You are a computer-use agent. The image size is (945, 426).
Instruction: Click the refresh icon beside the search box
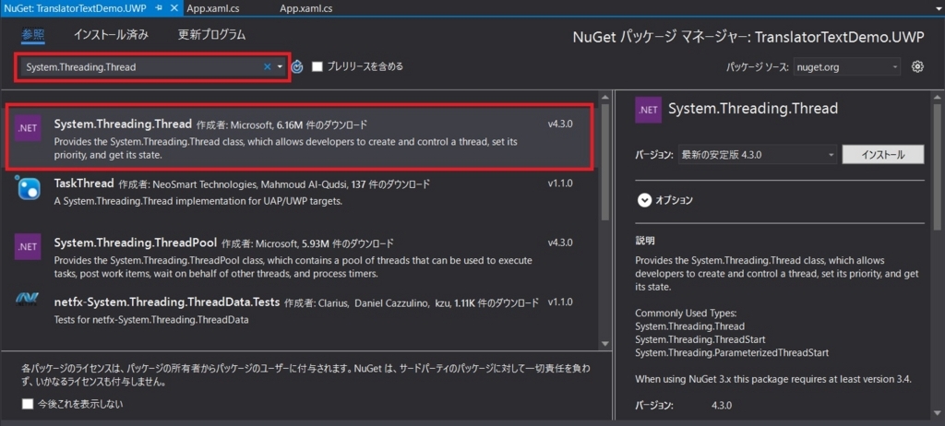[x=296, y=67]
